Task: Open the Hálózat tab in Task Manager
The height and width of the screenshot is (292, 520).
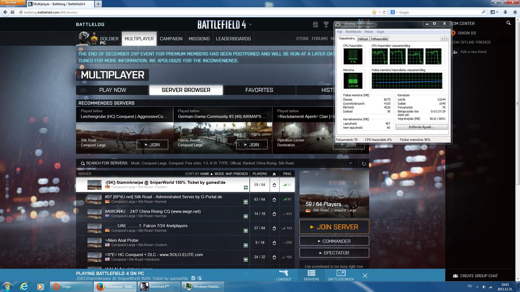Action: [x=363, y=39]
